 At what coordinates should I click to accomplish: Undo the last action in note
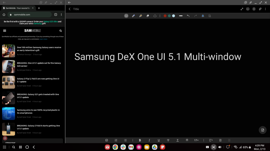[x=188, y=16]
